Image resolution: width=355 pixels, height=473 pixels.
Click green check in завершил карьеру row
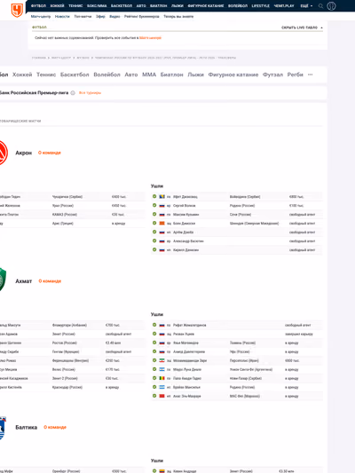(x=154, y=334)
